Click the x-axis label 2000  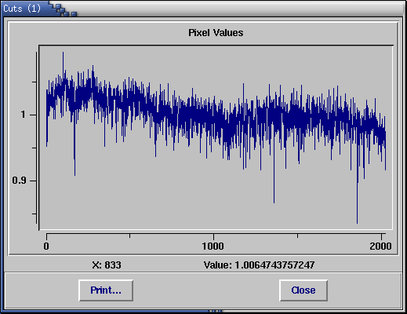[x=380, y=246]
